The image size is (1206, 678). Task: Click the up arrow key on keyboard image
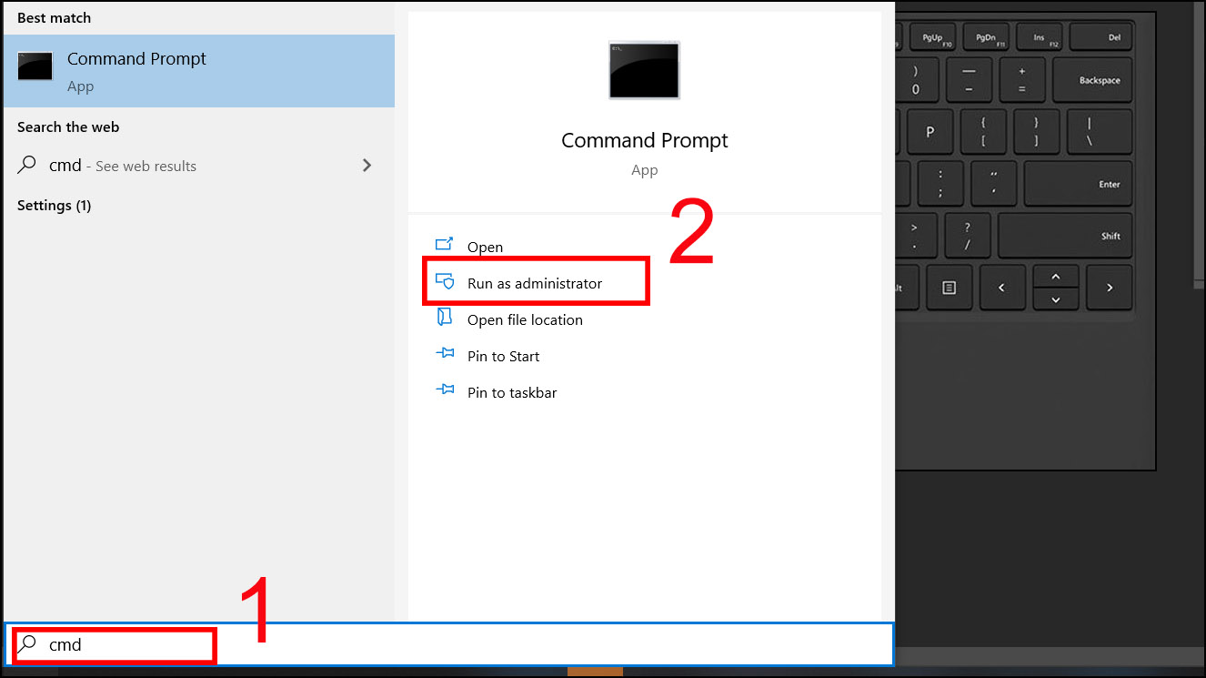point(1055,277)
